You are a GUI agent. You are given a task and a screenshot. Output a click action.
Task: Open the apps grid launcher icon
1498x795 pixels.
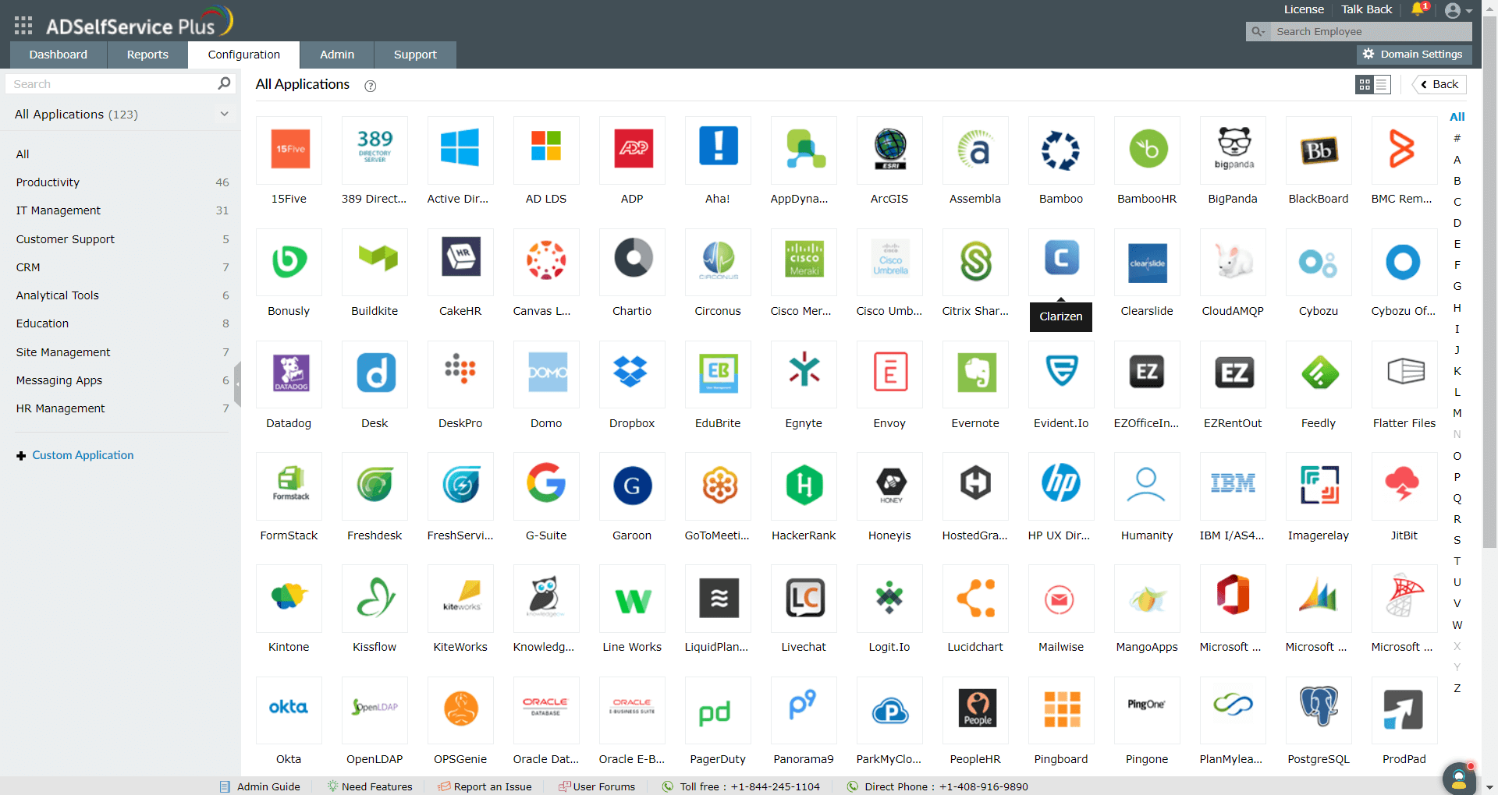(23, 26)
